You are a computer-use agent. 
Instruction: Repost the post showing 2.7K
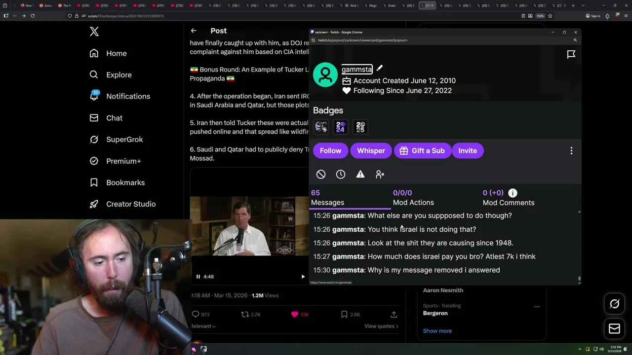click(x=245, y=314)
